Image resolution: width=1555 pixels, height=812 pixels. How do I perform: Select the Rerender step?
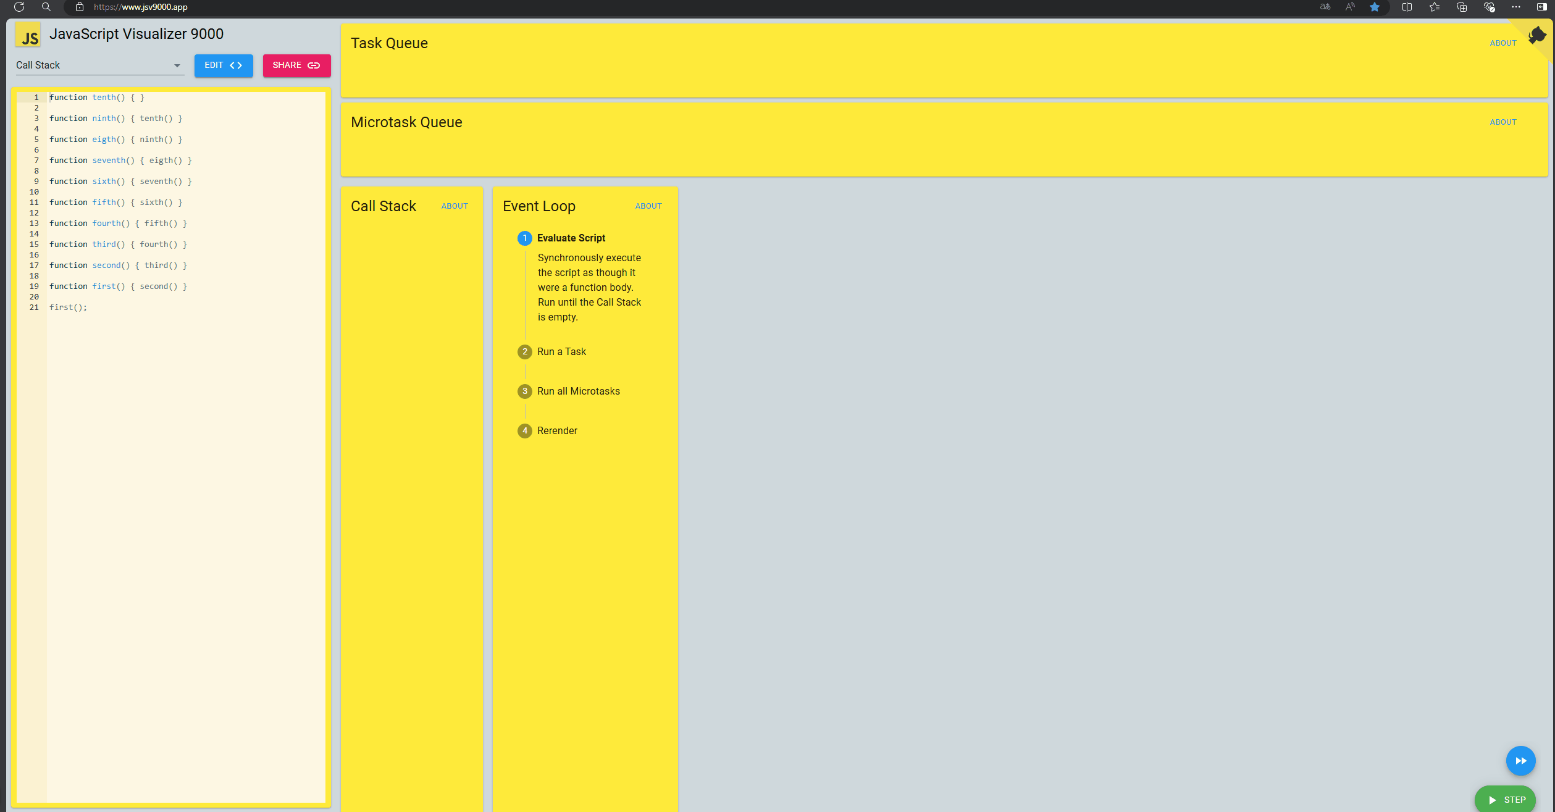pos(556,430)
